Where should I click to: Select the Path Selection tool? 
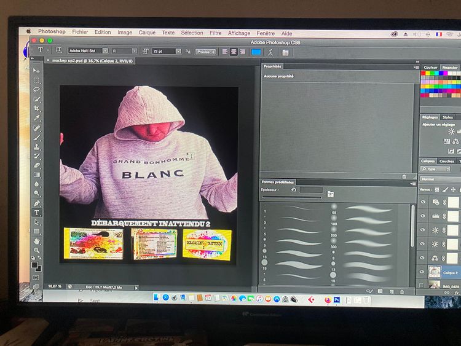click(36, 222)
